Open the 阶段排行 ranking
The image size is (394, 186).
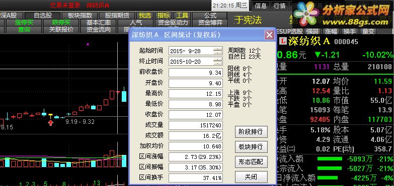click(251, 132)
